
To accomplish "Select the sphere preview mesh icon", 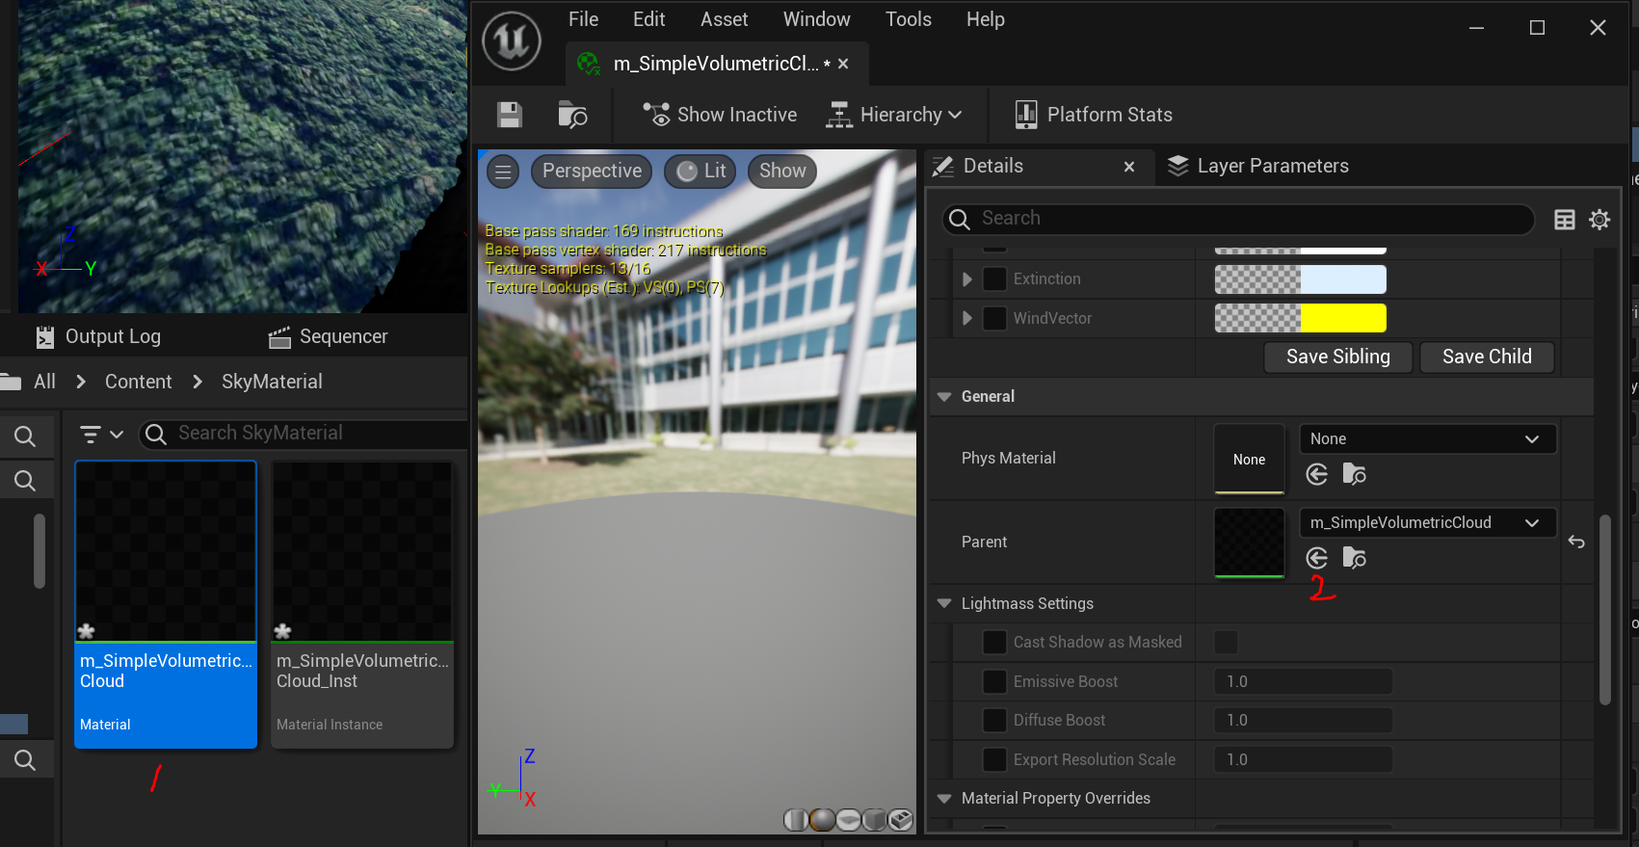I will pos(822,820).
